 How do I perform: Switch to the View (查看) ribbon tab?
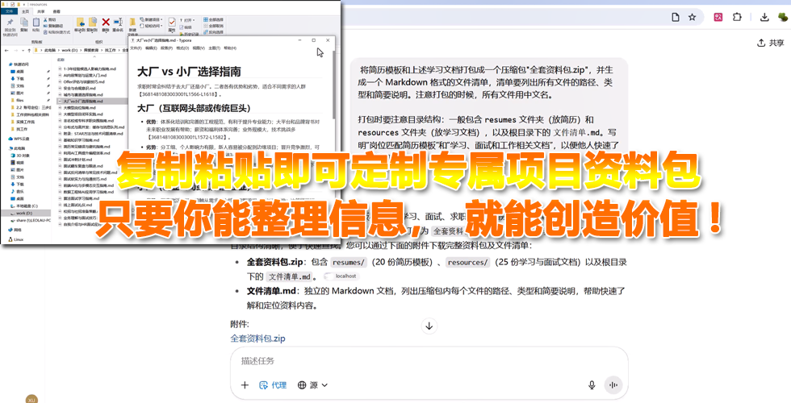click(56, 11)
